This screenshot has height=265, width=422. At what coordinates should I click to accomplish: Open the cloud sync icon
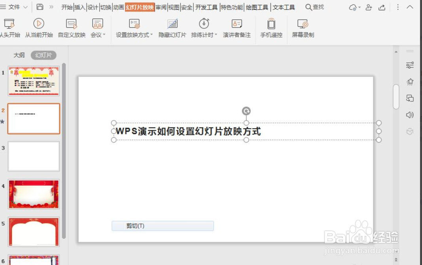coord(352,7)
